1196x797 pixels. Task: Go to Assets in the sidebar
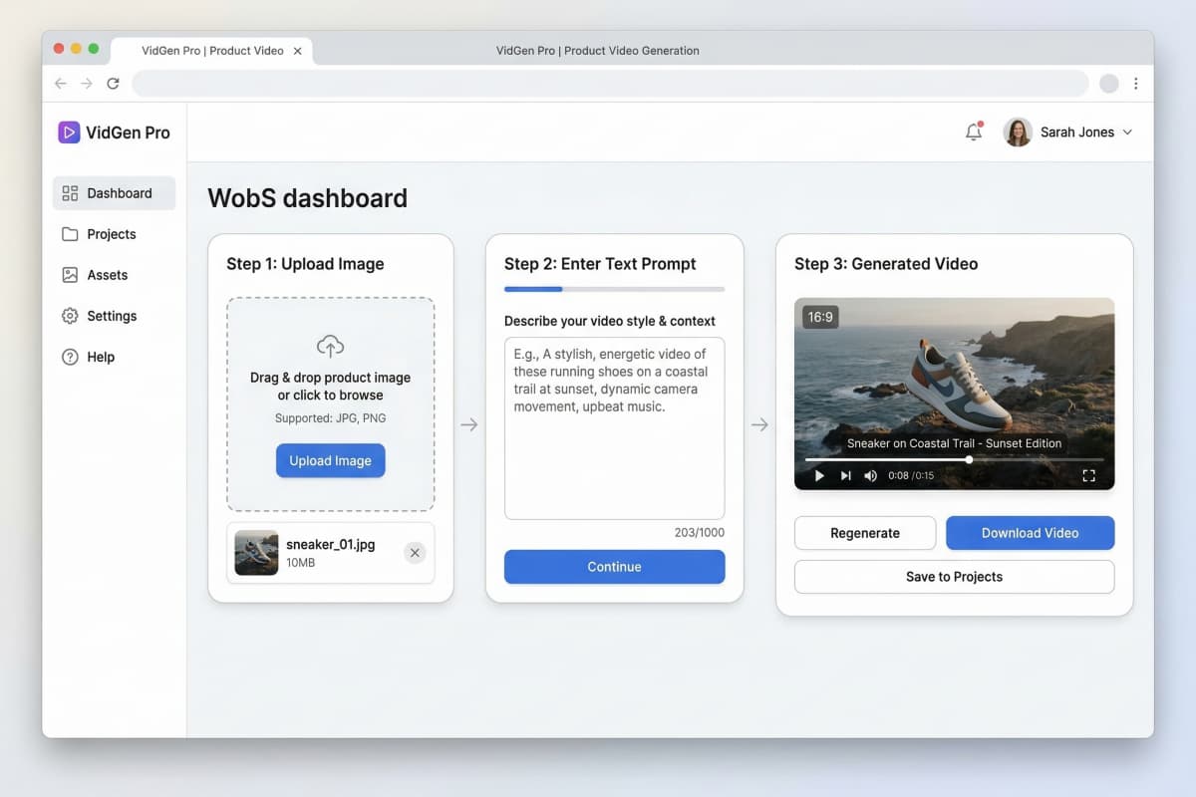[x=107, y=275]
